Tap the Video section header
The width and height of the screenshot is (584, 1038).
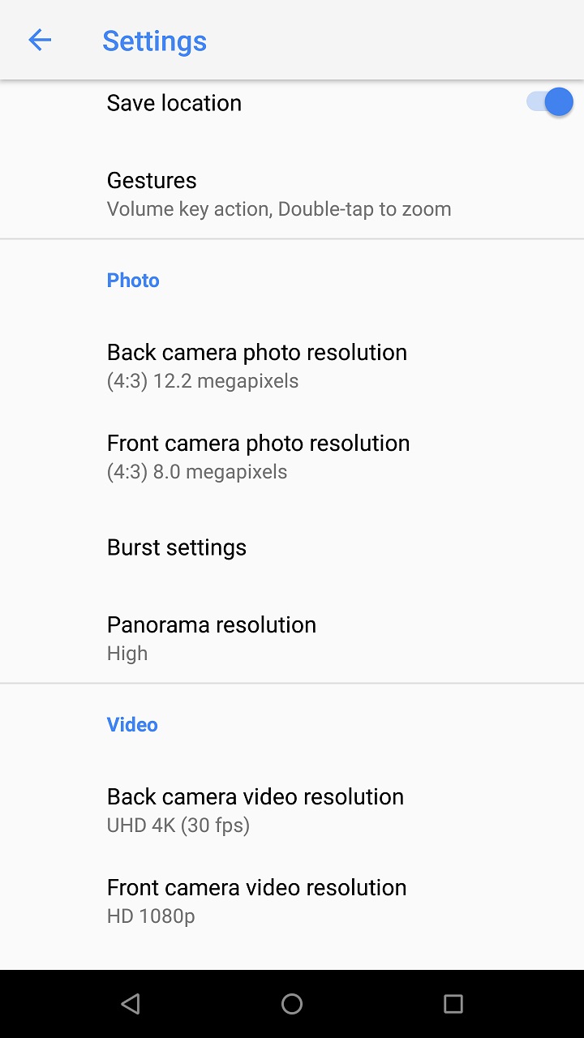132,725
